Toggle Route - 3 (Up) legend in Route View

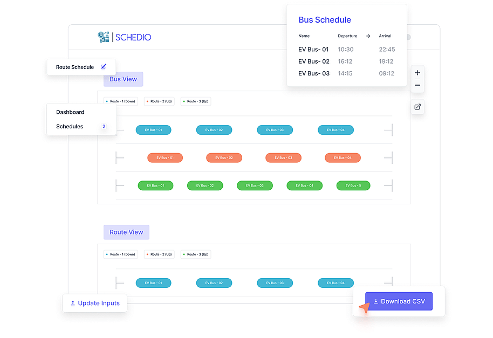tap(196, 254)
